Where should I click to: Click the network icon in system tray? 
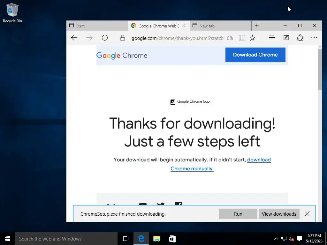point(284,239)
